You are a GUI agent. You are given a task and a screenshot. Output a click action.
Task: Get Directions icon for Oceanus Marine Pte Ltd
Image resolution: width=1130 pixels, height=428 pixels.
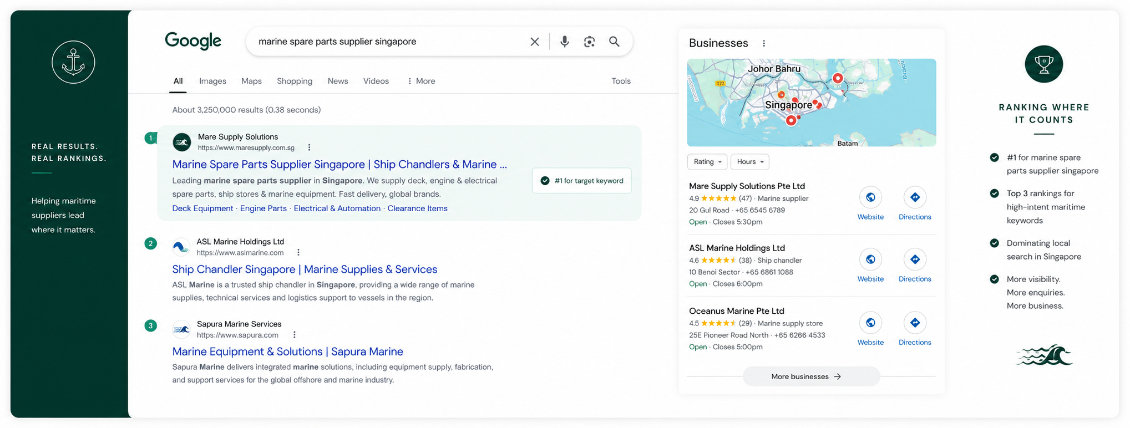(915, 323)
